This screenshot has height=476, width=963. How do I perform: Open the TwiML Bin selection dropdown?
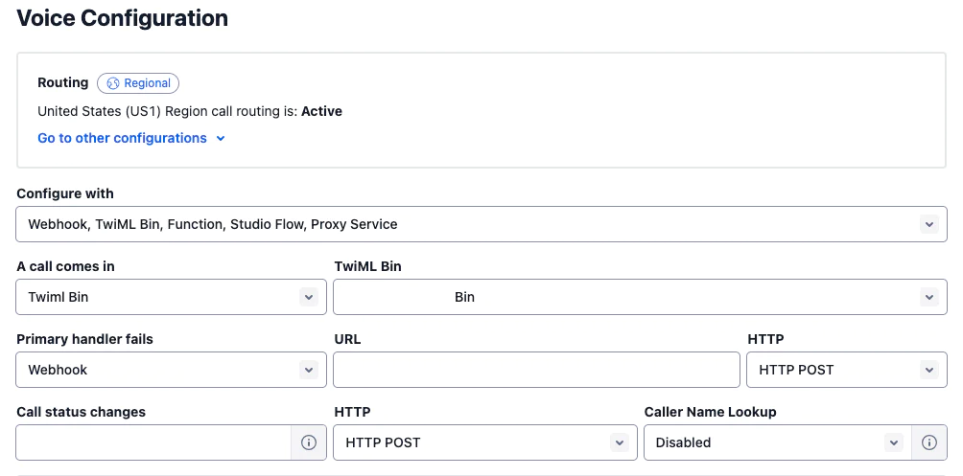pyautogui.click(x=640, y=297)
